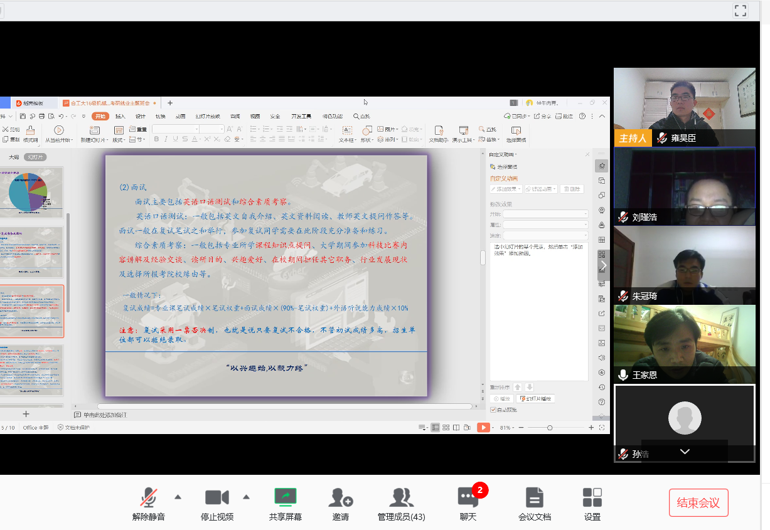Image resolution: width=770 pixels, height=530 pixels.
Task: Start slideshow from status bar play button
Action: (x=483, y=427)
